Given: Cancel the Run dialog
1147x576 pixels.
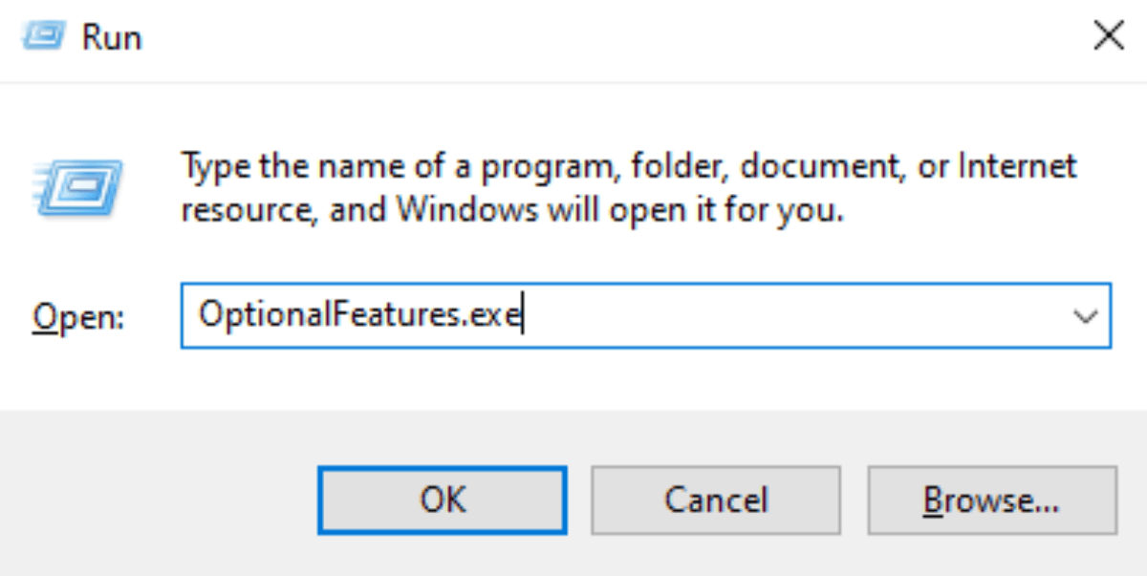Looking at the screenshot, I should 715,500.
